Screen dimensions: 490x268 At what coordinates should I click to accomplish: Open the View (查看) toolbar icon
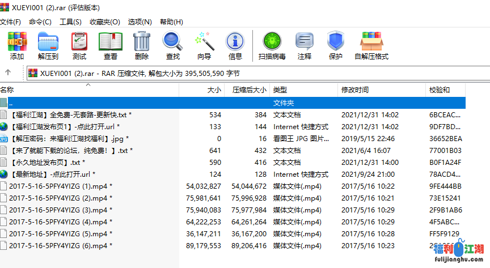pos(111,46)
